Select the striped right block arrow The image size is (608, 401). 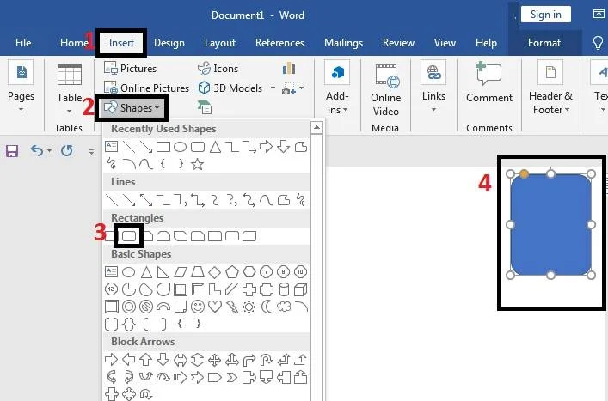[181, 378]
